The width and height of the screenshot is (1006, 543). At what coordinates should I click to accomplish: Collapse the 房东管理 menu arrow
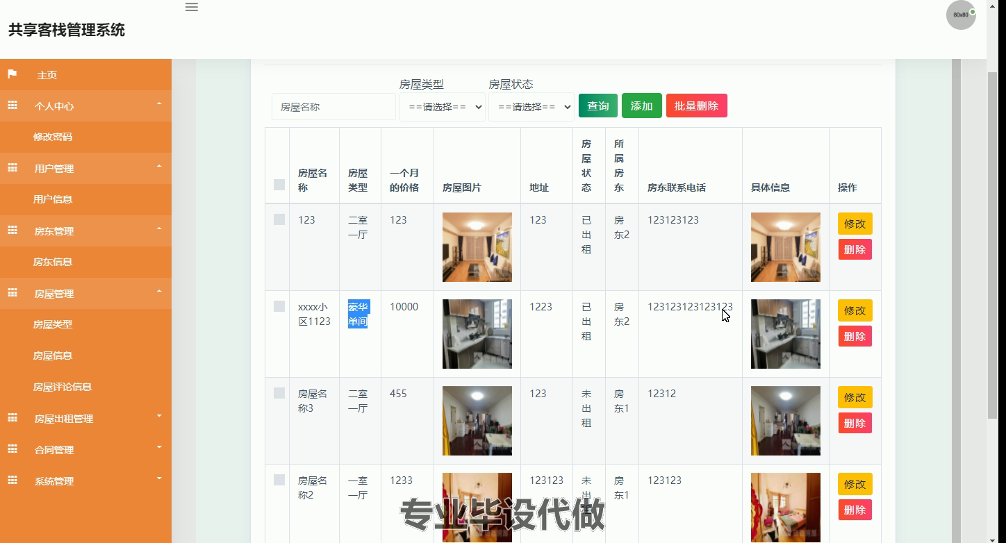pyautogui.click(x=159, y=229)
